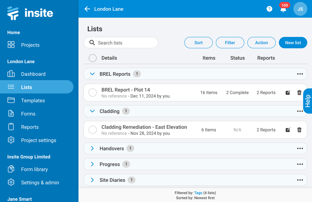Click the New list button
This screenshot has height=202, width=312.
pyautogui.click(x=293, y=43)
